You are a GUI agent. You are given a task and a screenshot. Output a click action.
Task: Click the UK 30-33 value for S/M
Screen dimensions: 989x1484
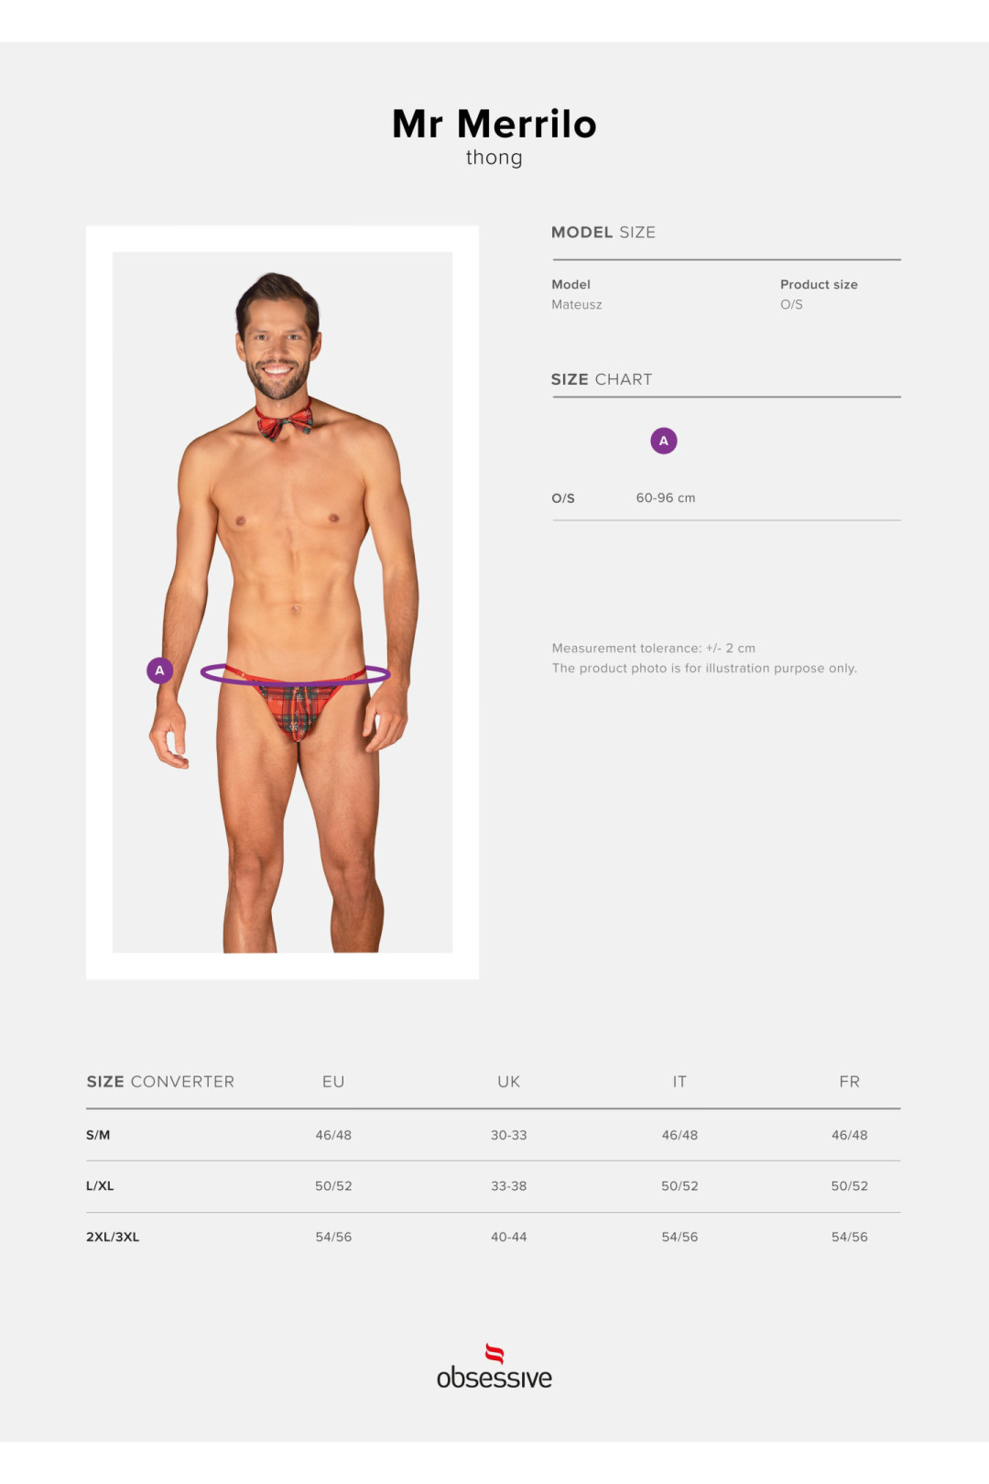[509, 1135]
